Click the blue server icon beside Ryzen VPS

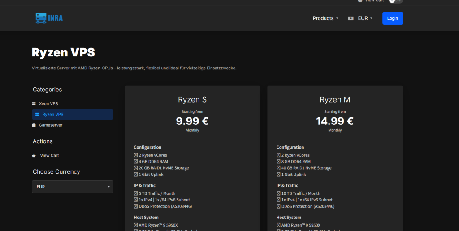[37, 115]
